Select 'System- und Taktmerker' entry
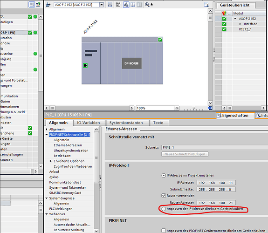The width and height of the screenshot is (268, 233). tap(68, 187)
